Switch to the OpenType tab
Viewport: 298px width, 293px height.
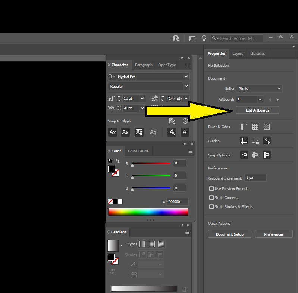167,65
